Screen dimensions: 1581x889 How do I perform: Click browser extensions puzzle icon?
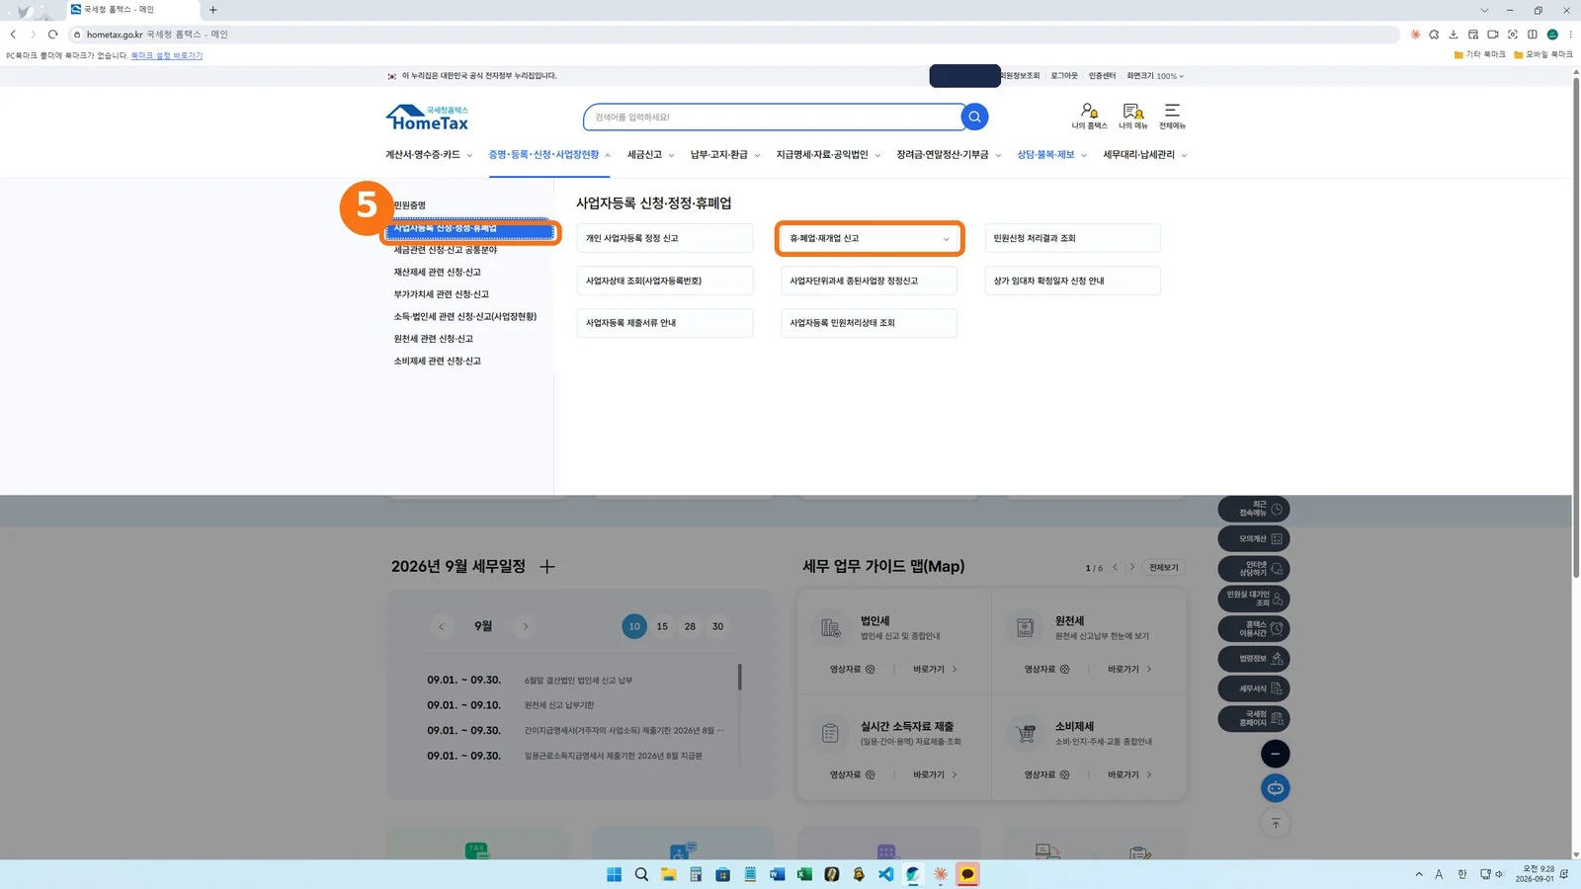click(x=1434, y=34)
